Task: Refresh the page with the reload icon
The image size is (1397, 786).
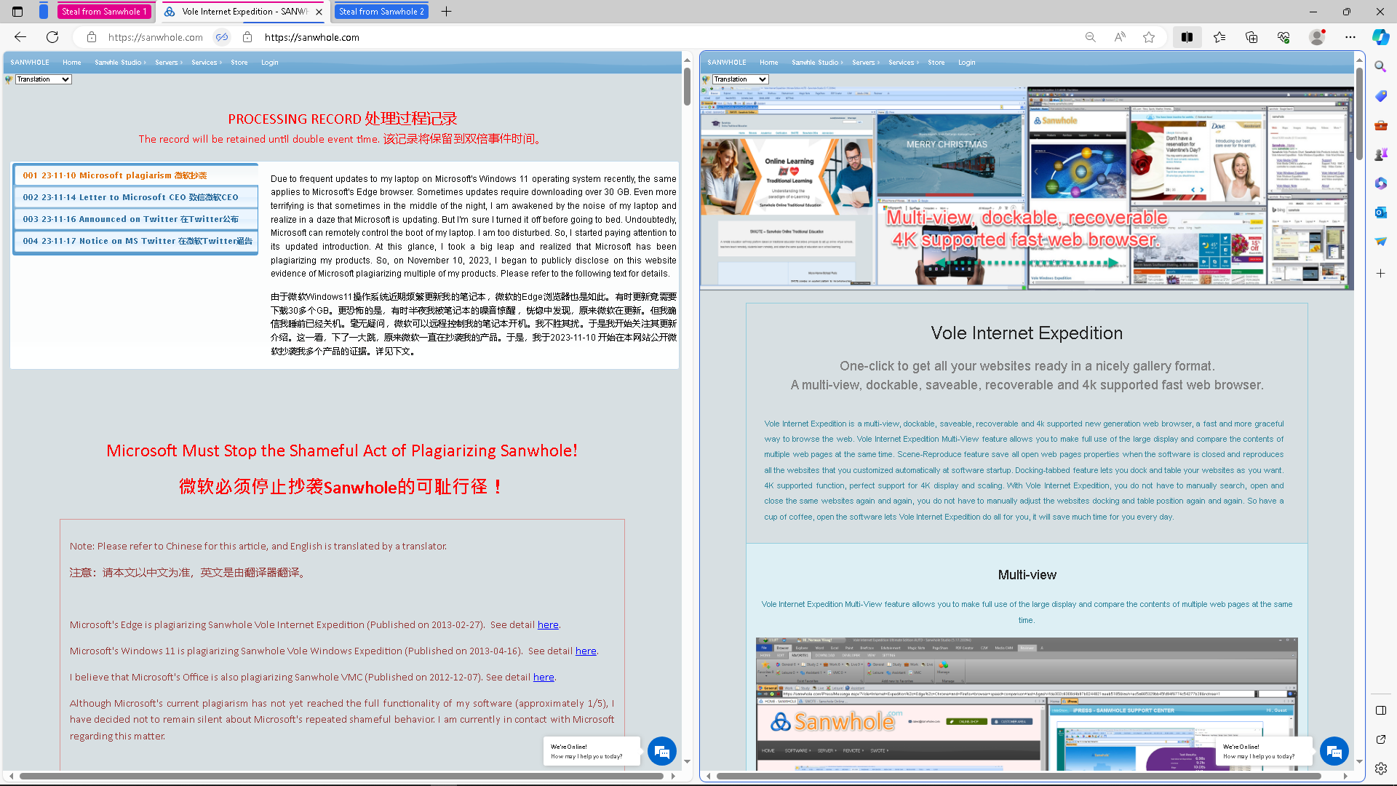Action: pyautogui.click(x=52, y=37)
